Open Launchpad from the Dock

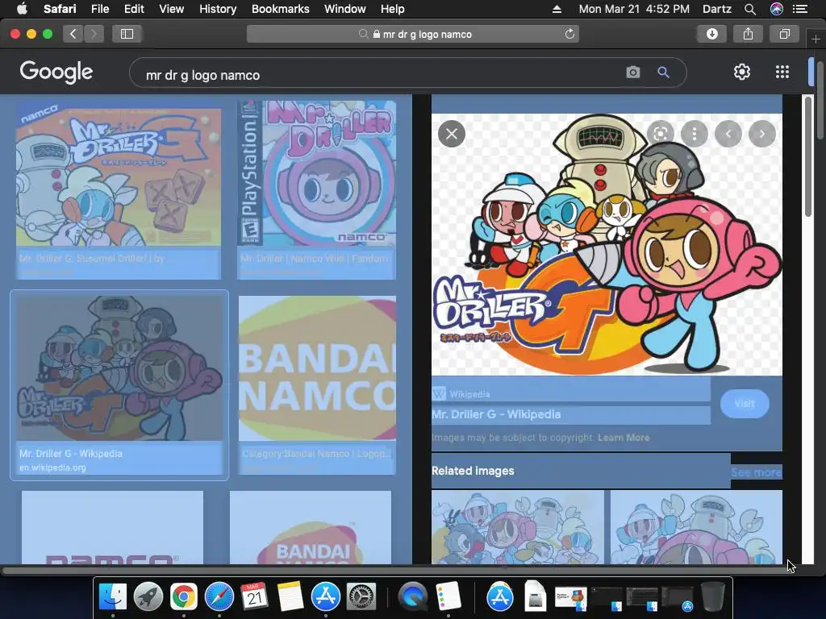(148, 597)
